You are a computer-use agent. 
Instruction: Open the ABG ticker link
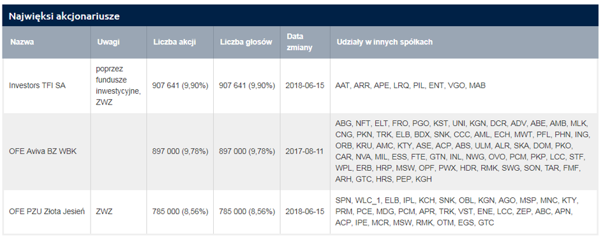(x=343, y=124)
